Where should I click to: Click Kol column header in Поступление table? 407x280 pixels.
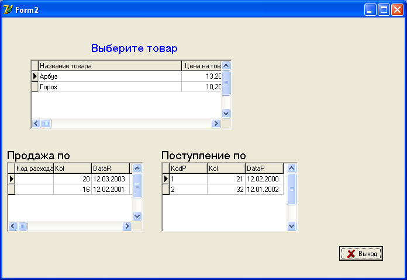coord(226,169)
